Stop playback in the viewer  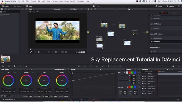(56, 52)
